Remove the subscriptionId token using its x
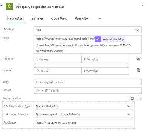The height and width of the screenshot is (134, 148). click(x=123, y=40)
